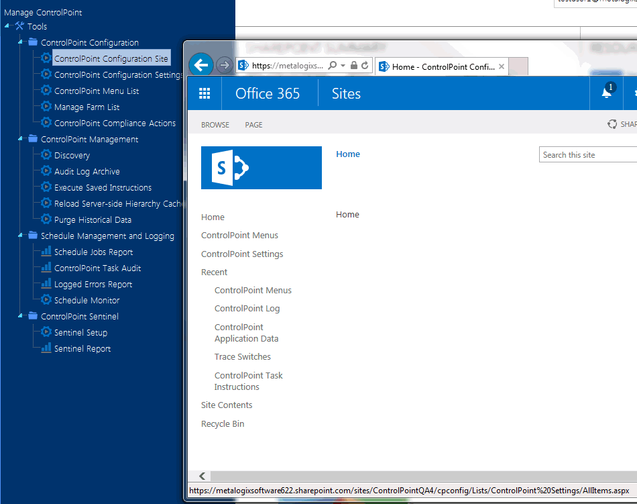Open the Site Contents link
Viewport: 637px width, 504px height.
(x=226, y=405)
